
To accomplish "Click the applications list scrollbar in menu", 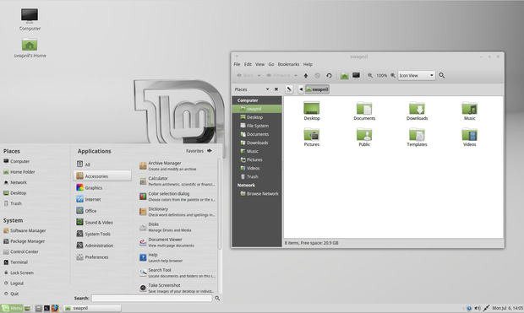I will [220, 203].
